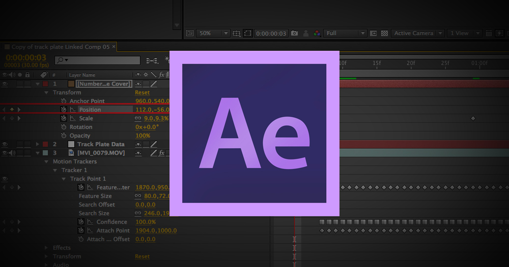Click the Attach Point stopwatch icon

click(x=81, y=230)
